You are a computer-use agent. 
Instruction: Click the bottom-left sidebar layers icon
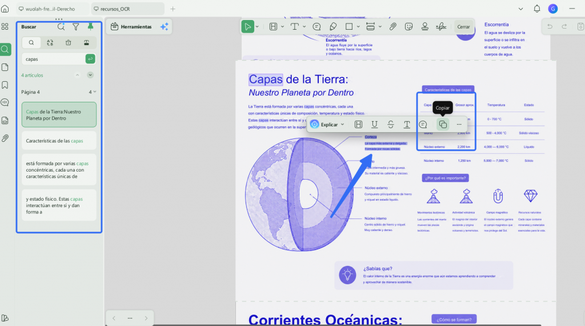(x=5, y=318)
